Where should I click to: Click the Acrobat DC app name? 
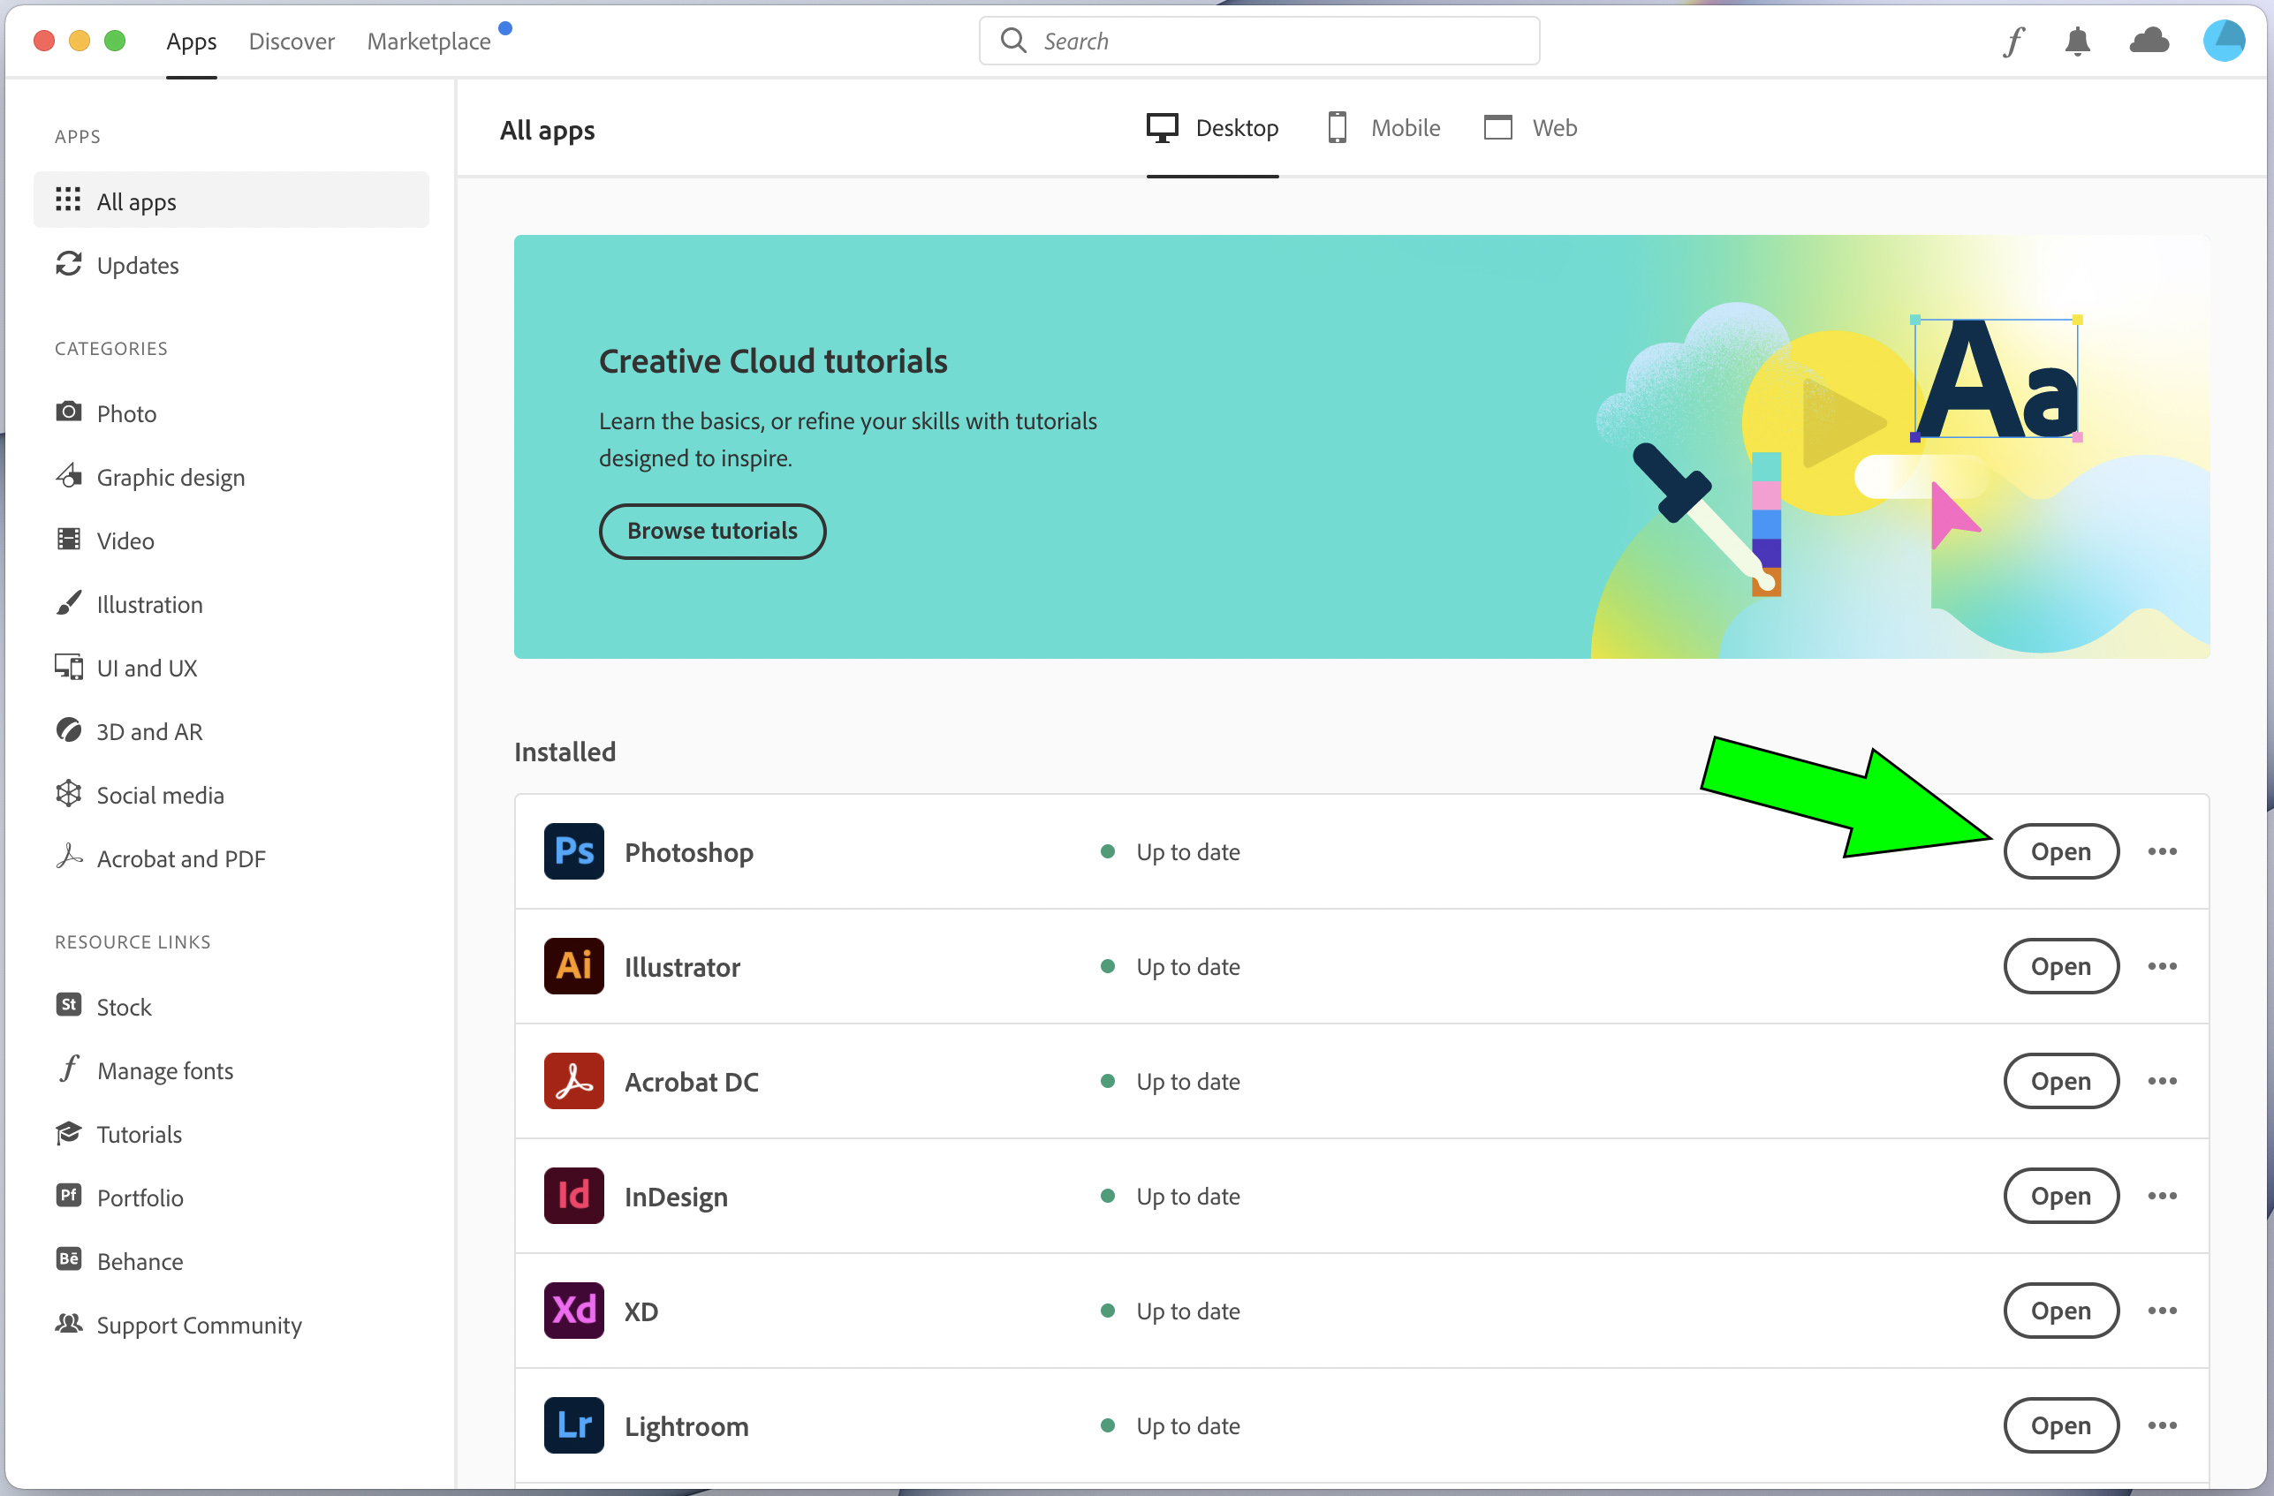pyautogui.click(x=691, y=1082)
